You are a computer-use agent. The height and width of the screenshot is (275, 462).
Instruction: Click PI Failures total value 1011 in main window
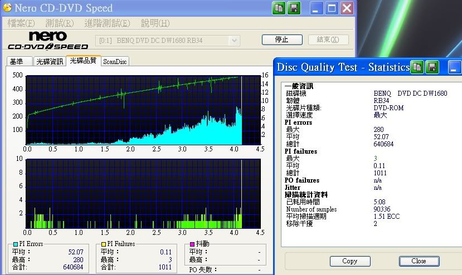point(165,267)
